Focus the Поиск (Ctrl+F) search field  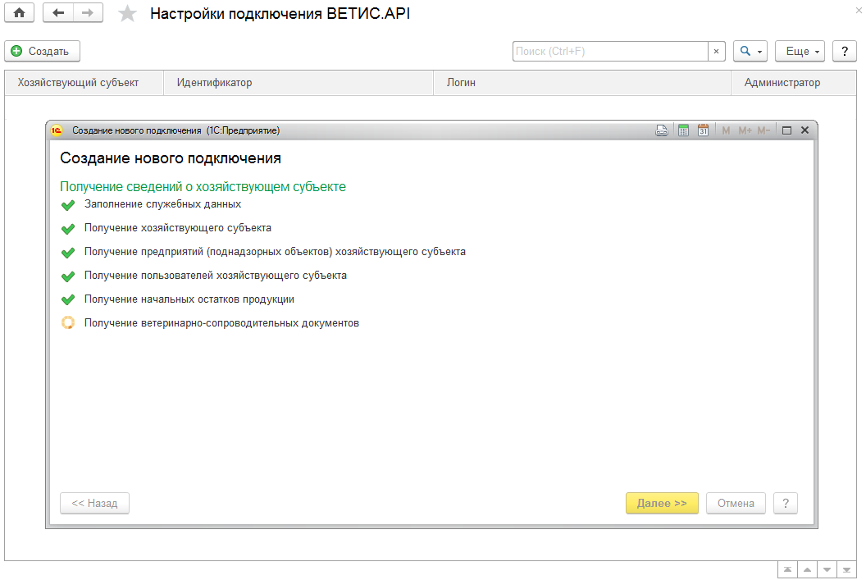coord(610,52)
